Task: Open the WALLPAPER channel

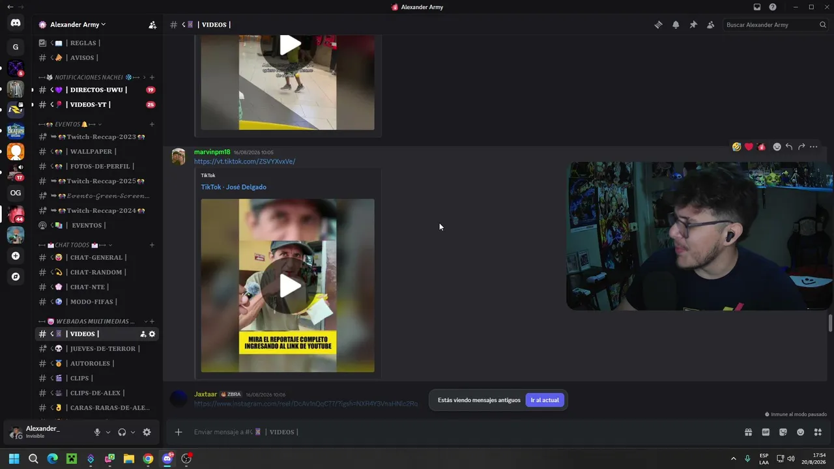Action: (98, 152)
